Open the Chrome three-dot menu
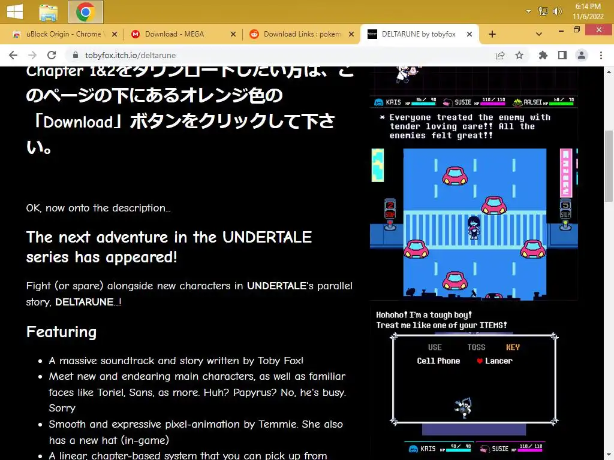Image resolution: width=614 pixels, height=460 pixels. point(601,56)
